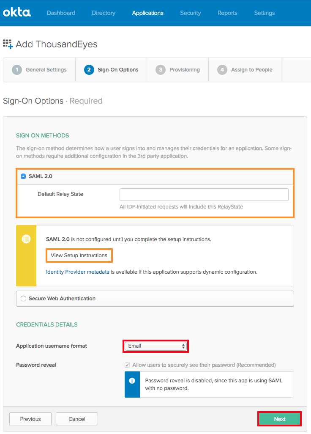Screen dimensions: 311x434
Task: Select the Secure Web Authentication radio button
Action: (x=23, y=298)
